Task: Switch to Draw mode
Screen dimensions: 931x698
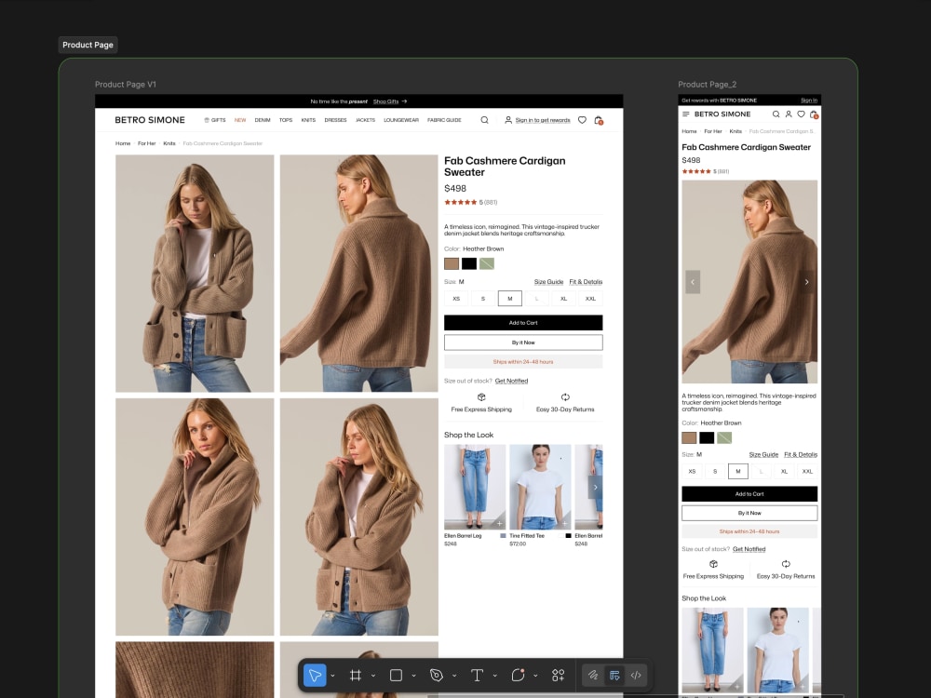Action: point(592,676)
